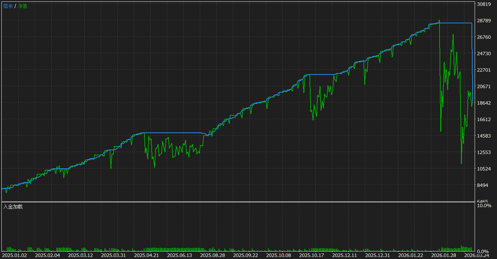This screenshot has width=497, height=259.
Task: Click the 10524 axis value
Action: click(x=484, y=169)
